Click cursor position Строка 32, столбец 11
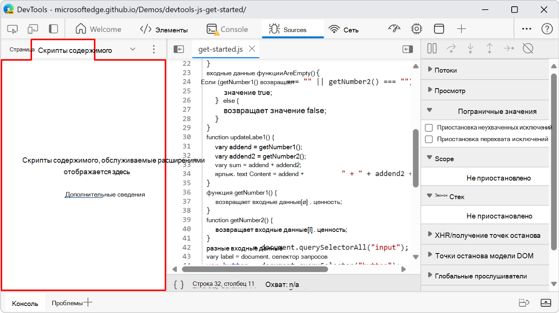559x313 pixels. 223,284
